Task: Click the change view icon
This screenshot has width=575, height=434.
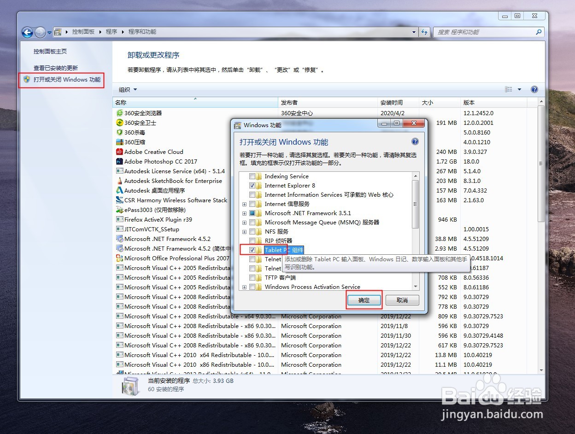Action: [509, 89]
